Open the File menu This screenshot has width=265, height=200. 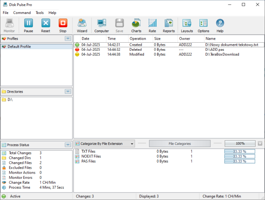(5, 12)
